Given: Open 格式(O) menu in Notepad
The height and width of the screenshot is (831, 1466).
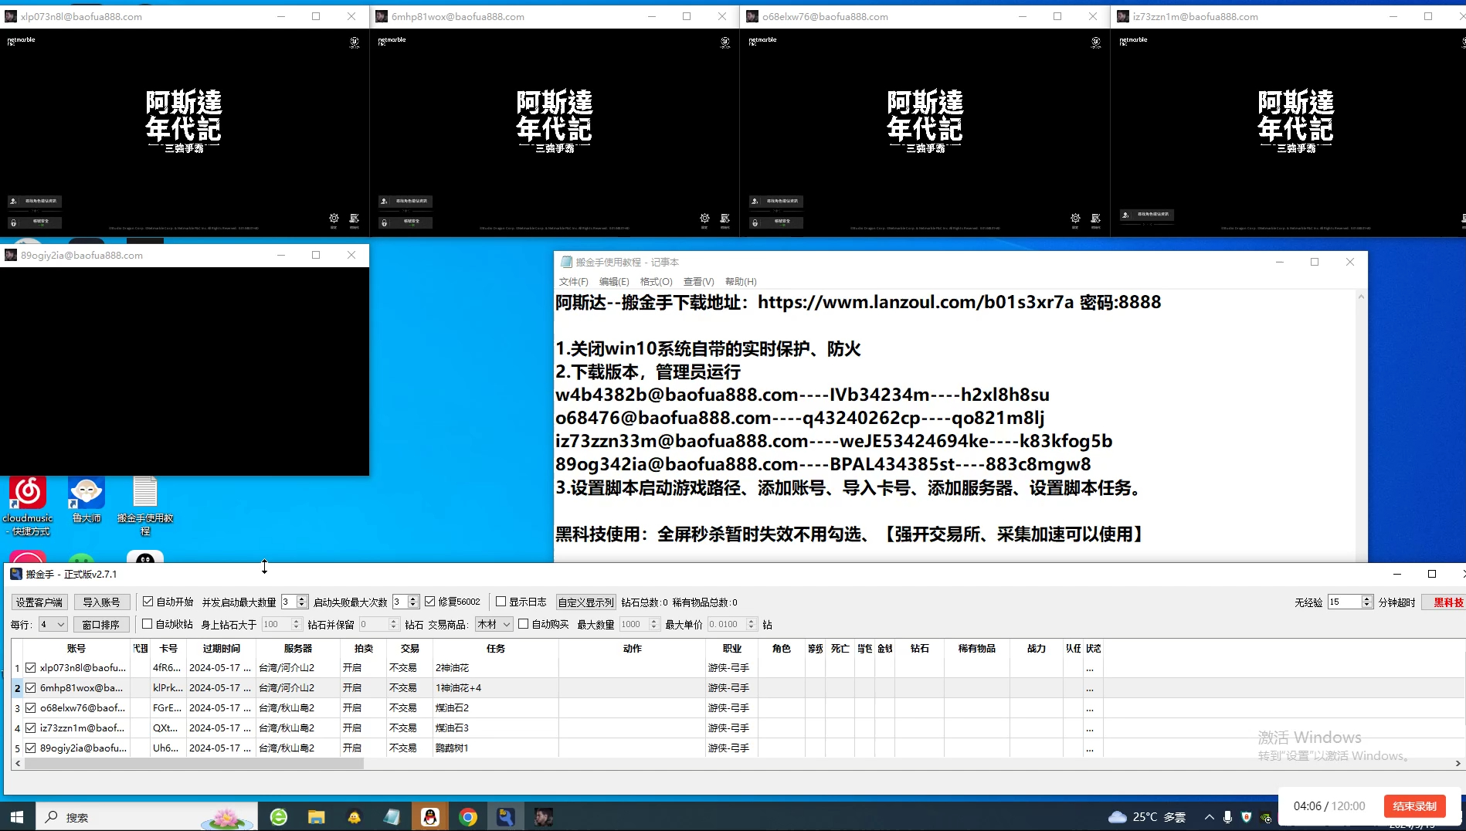Looking at the screenshot, I should pos(656,282).
